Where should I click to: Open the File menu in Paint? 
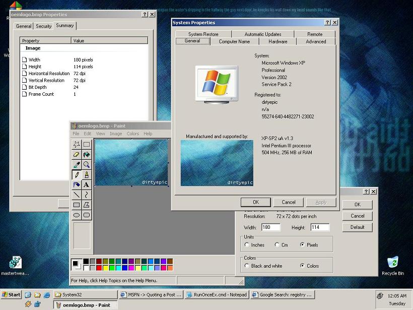click(76, 134)
